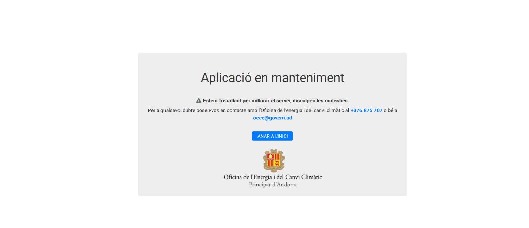This screenshot has height=228, width=529.
Task: Select the phone number link in blue
Action: click(x=366, y=110)
